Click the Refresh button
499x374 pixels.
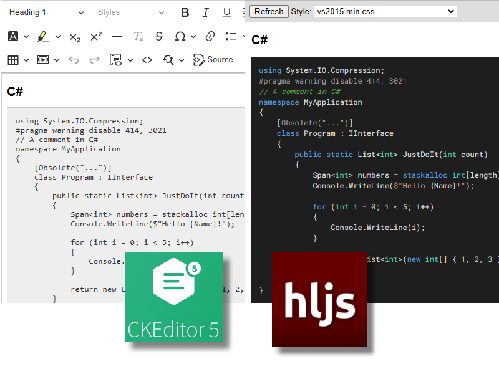click(269, 11)
